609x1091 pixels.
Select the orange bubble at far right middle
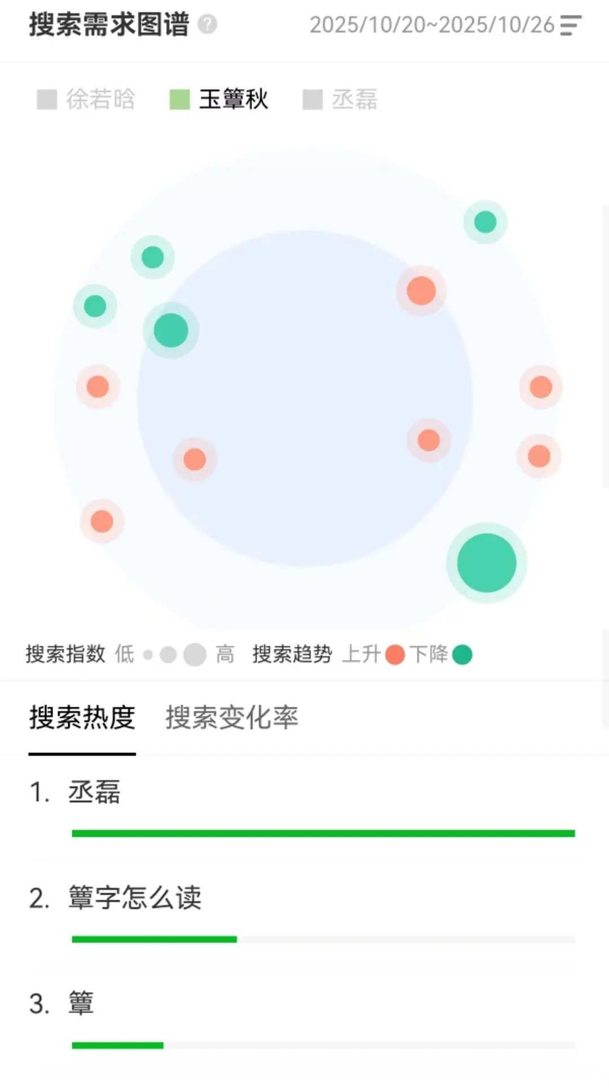[x=541, y=387]
